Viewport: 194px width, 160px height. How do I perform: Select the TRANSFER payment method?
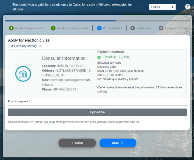pos(99,57)
